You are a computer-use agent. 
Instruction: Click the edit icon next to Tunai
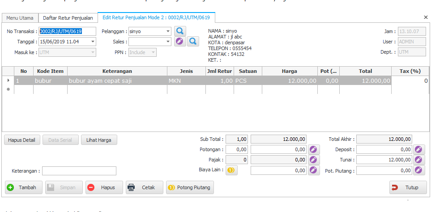pyautogui.click(x=419, y=160)
